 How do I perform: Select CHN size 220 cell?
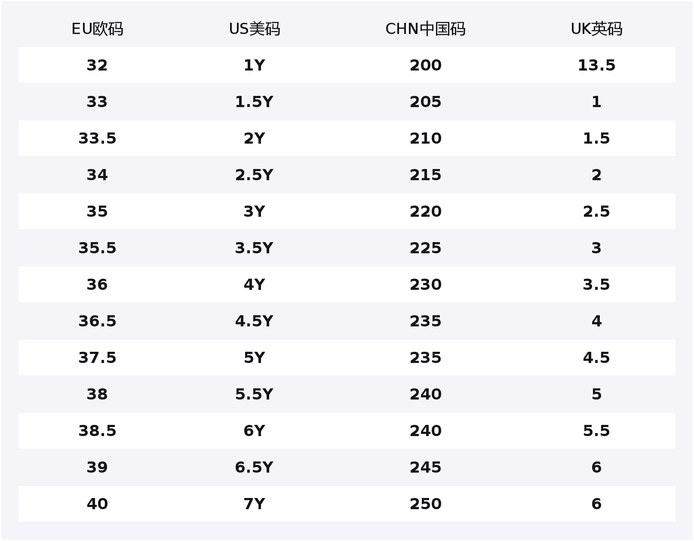[425, 212]
